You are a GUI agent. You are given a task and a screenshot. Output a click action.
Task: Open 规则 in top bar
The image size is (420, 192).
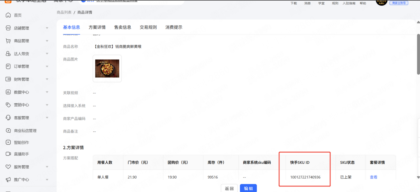tap(335, 3)
